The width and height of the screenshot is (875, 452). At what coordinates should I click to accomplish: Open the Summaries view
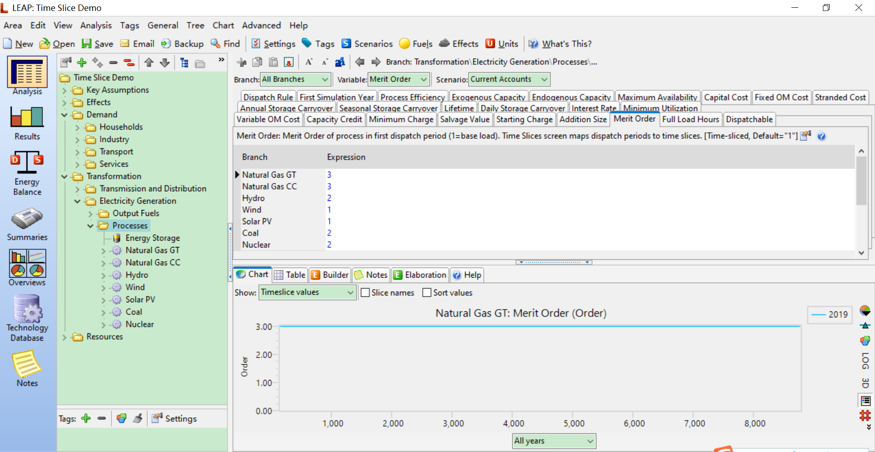coord(27,224)
